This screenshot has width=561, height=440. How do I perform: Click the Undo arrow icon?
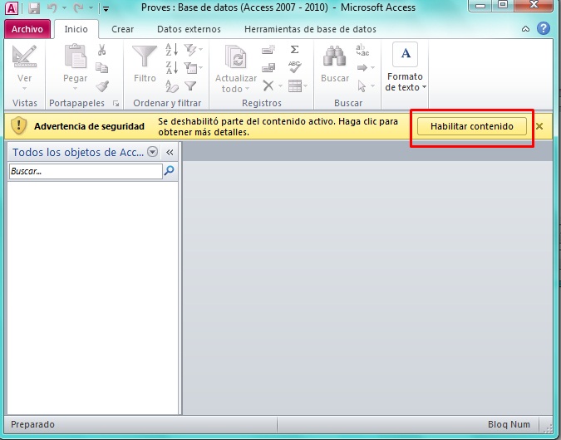point(52,7)
